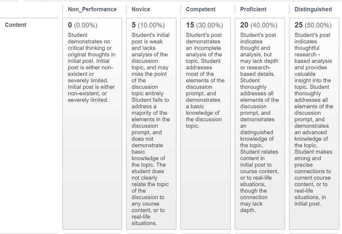Select the Non_Performance 0 points cell
Image resolution: width=342 pixels, height=234 pixels.
tap(92, 124)
